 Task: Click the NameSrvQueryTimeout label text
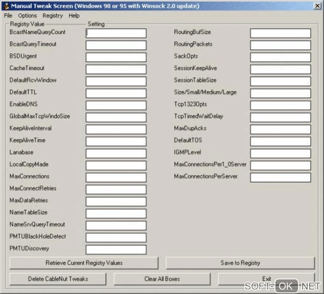[x=37, y=225]
